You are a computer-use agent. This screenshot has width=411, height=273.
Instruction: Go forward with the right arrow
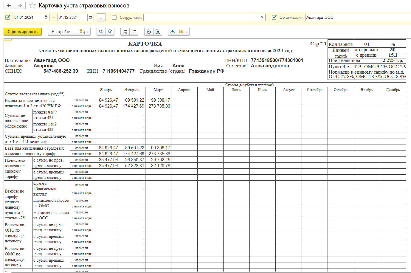20,5
